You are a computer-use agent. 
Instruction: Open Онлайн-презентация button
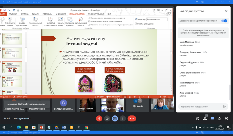click(x=22, y=22)
